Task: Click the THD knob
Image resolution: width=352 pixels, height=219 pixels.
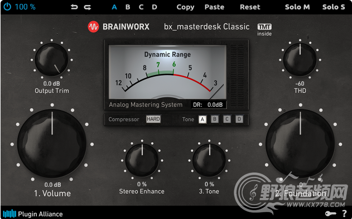Action: 300,59
